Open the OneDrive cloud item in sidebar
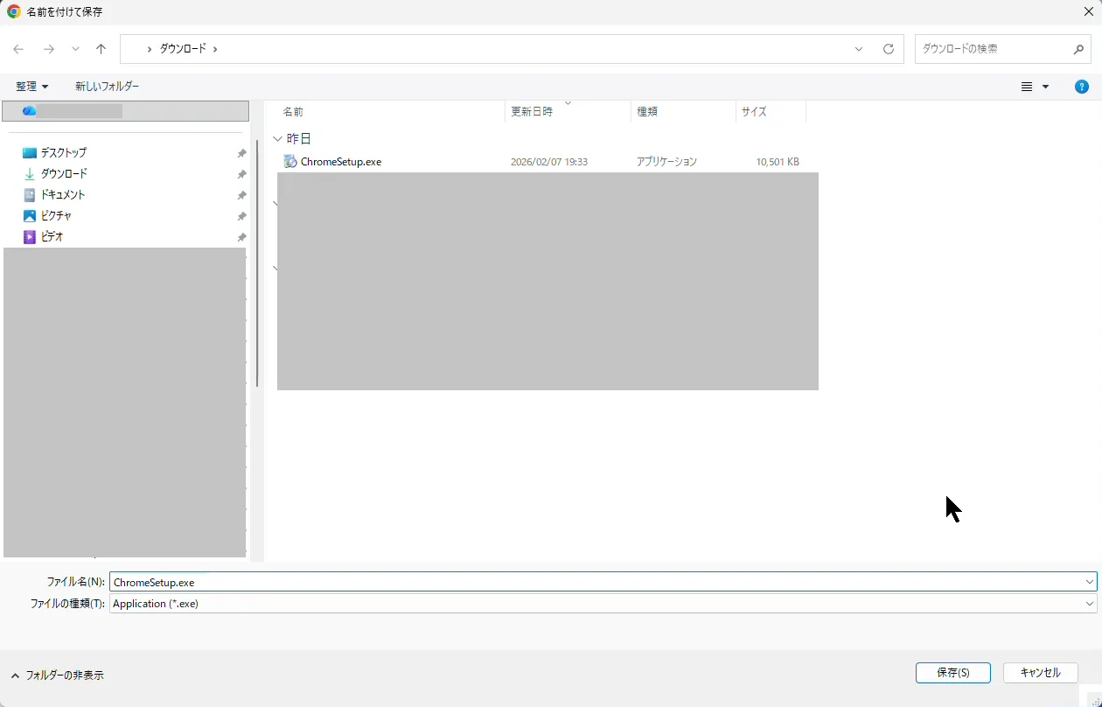1102x707 pixels. pyautogui.click(x=30, y=111)
